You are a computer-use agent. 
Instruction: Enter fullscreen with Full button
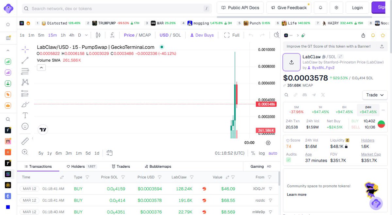232,35
